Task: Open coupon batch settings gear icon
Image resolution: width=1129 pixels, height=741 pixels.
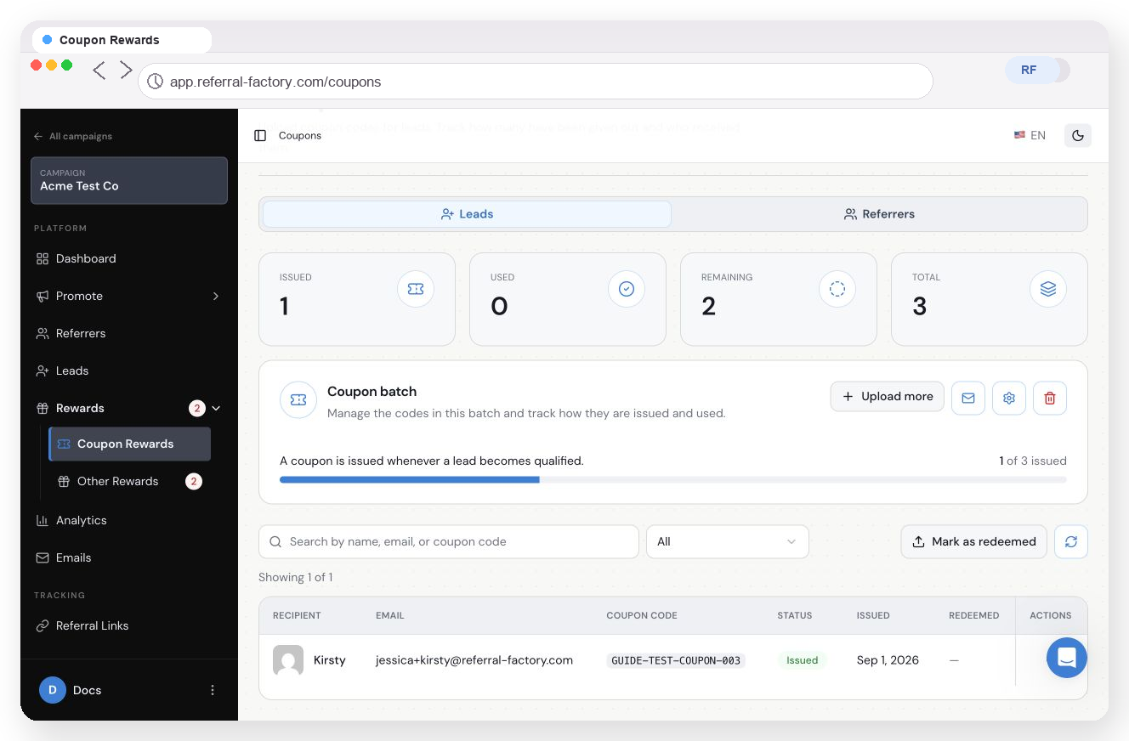Action: click(x=1009, y=398)
